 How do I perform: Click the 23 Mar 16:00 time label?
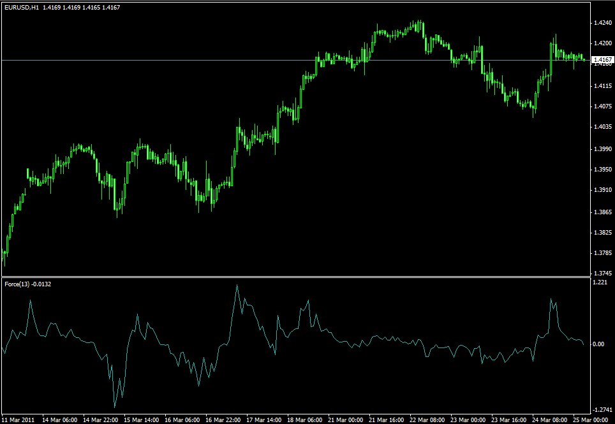click(508, 420)
